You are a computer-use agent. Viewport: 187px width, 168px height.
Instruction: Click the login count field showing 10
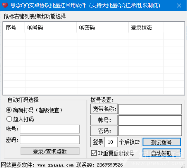111,142
